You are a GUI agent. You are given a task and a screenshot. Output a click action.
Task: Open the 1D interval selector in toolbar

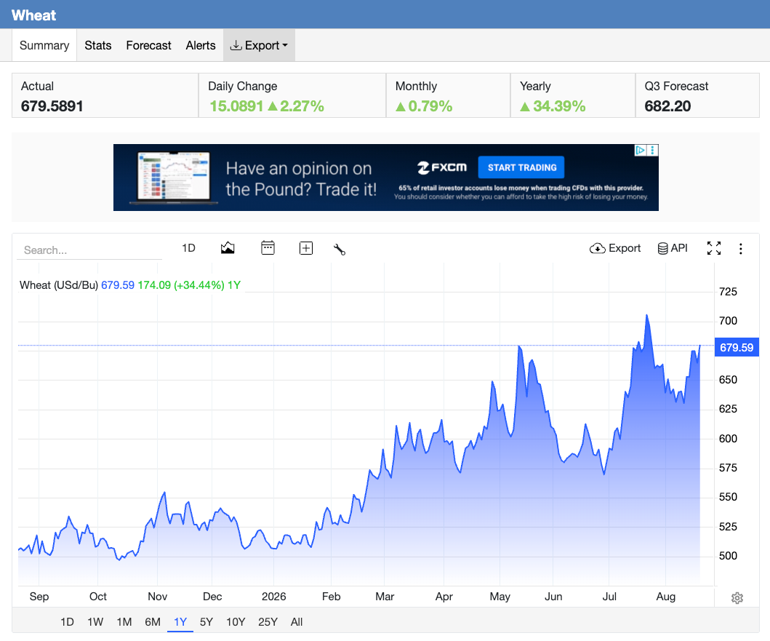tap(188, 248)
